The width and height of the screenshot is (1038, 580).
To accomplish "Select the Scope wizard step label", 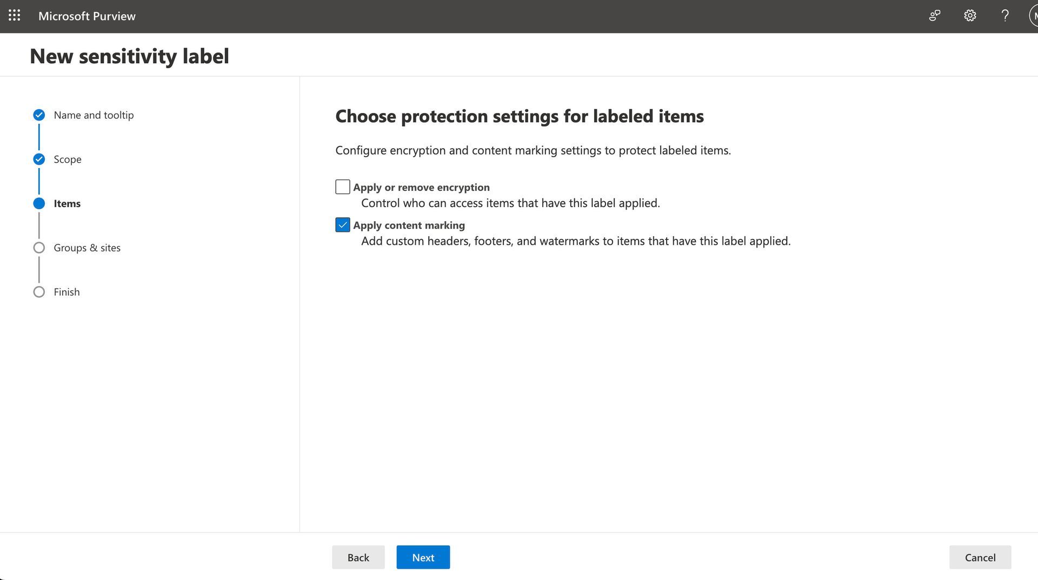I will 68,159.
